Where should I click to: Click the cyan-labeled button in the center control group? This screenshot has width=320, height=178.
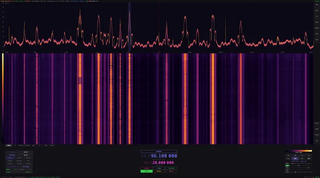click(x=159, y=169)
